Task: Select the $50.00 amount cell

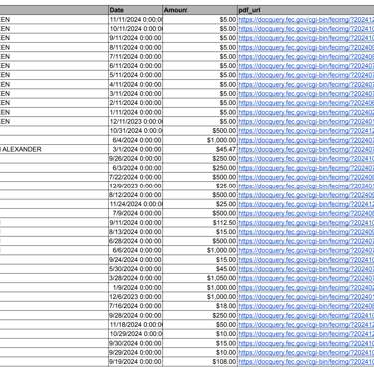Action: [x=200, y=324]
